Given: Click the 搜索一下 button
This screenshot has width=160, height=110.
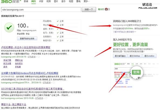Looking at the screenshot, I should (x=89, y=9).
